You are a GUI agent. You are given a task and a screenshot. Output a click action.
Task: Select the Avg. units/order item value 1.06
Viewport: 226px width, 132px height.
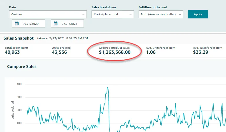(151, 52)
